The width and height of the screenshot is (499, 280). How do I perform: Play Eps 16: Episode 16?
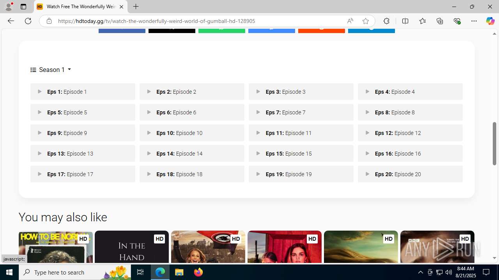coord(410,154)
